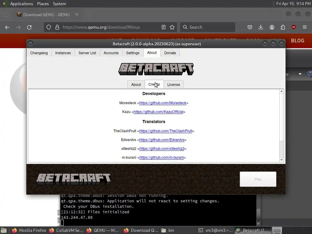Click terminal window scrollbar down arrow

click(x=258, y=224)
